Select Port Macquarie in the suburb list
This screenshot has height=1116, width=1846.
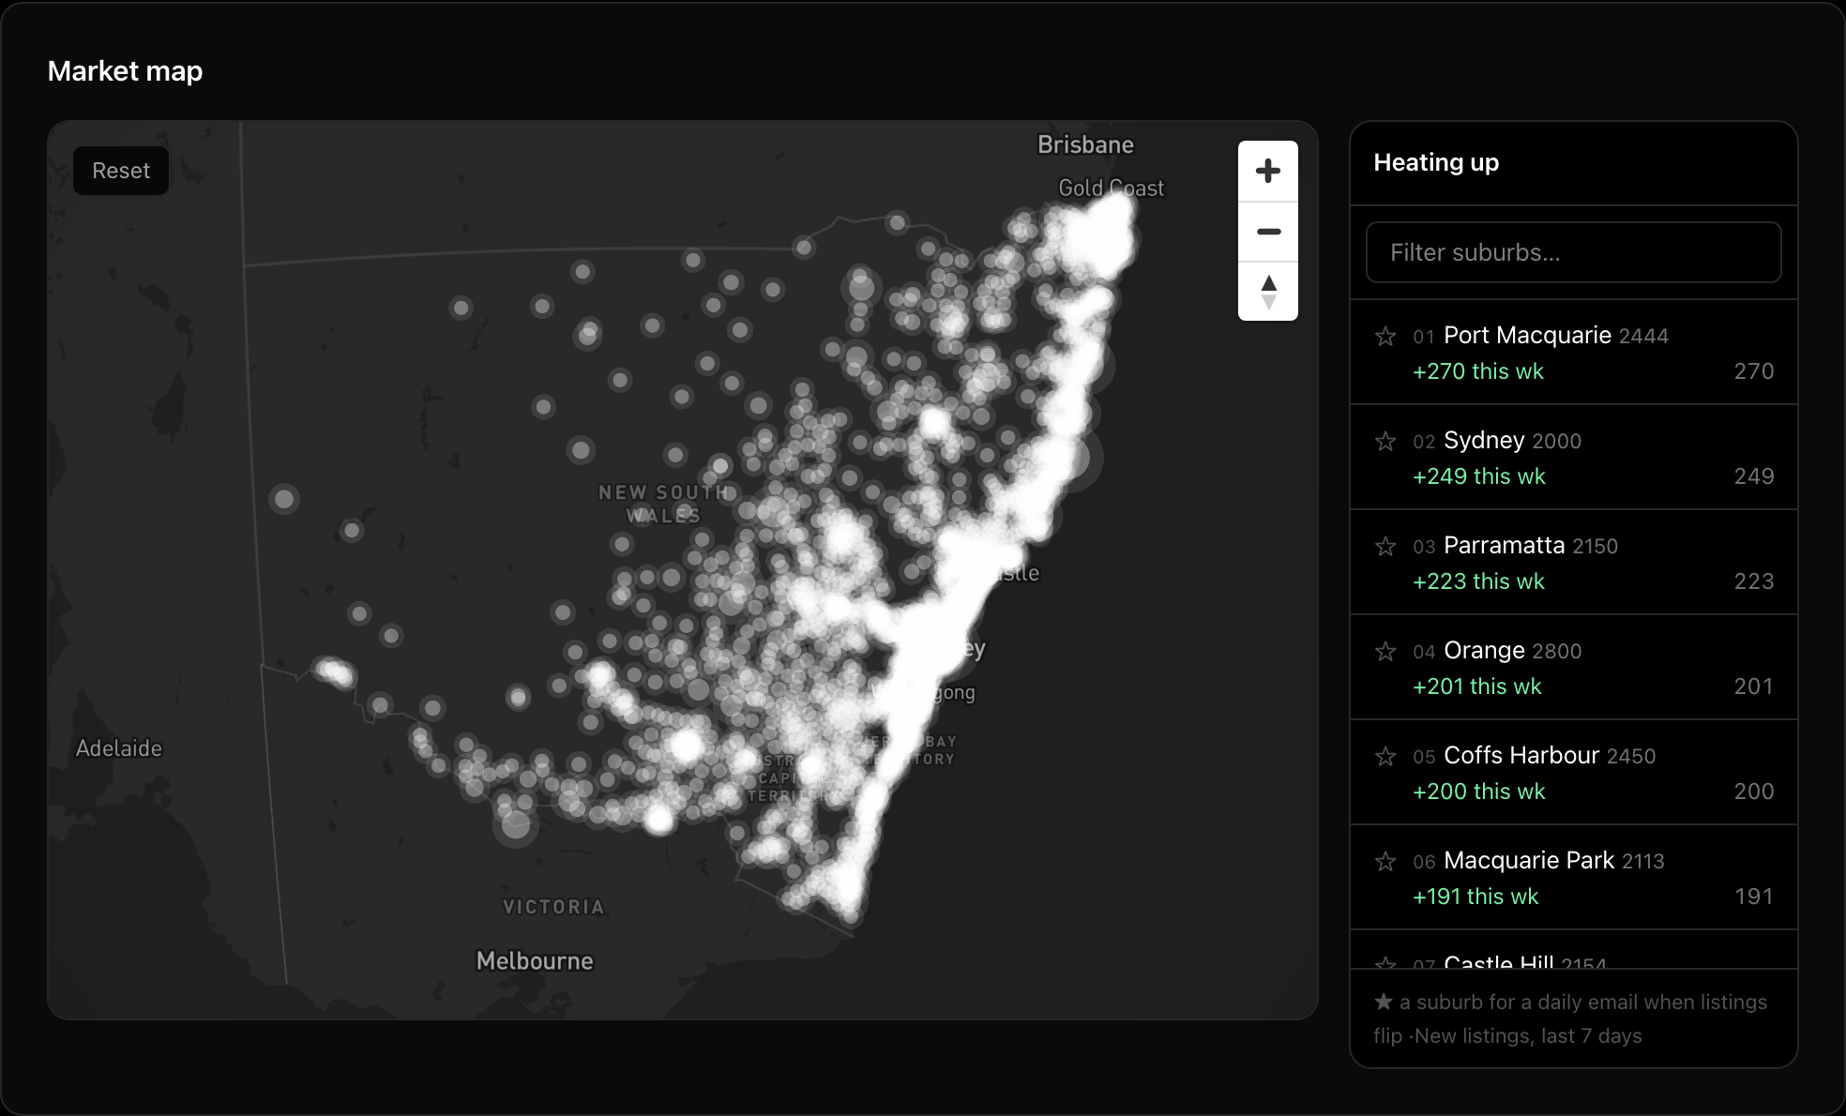click(x=1573, y=353)
